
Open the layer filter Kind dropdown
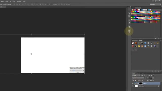136,75
